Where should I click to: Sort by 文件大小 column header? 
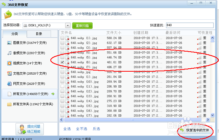coord(114,33)
